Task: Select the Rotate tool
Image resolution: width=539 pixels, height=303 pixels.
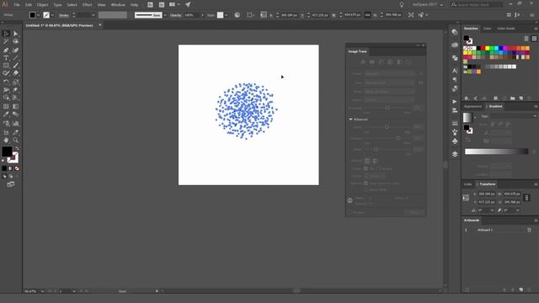Action: point(6,82)
